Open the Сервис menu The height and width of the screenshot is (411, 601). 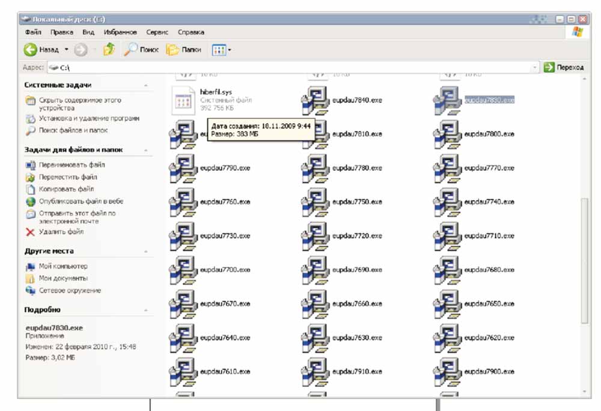point(157,32)
